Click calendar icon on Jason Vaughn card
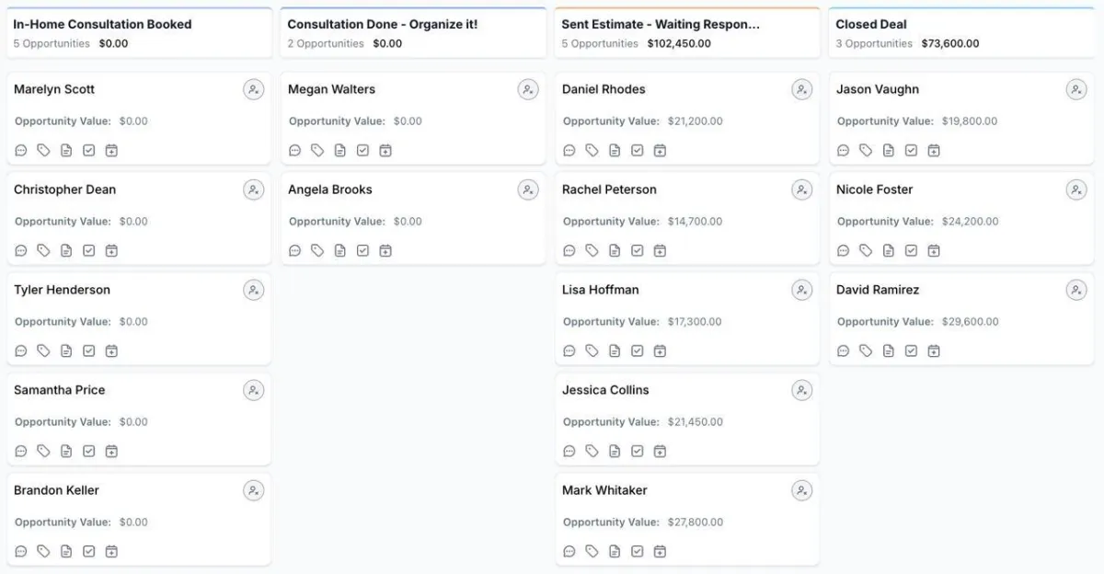 pyautogui.click(x=934, y=150)
